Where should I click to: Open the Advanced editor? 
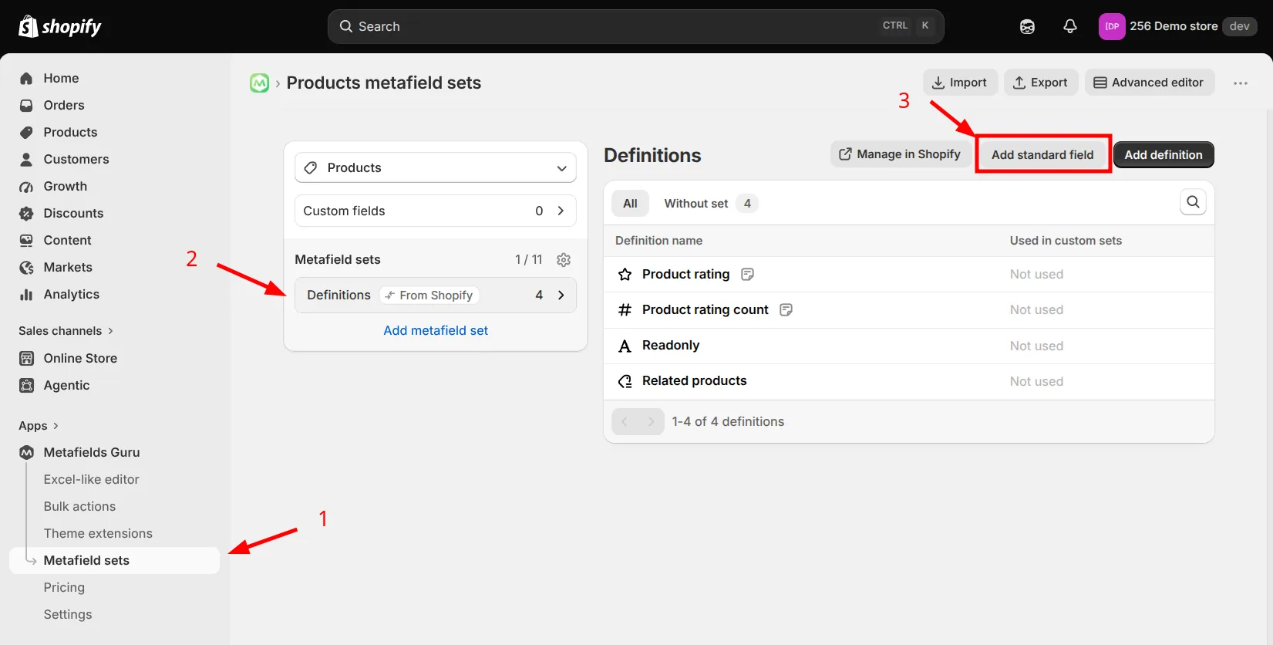coord(1149,83)
